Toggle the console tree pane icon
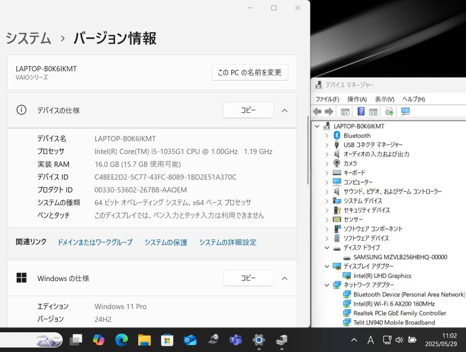Image resolution: width=466 pixels, height=352 pixels. (x=345, y=112)
